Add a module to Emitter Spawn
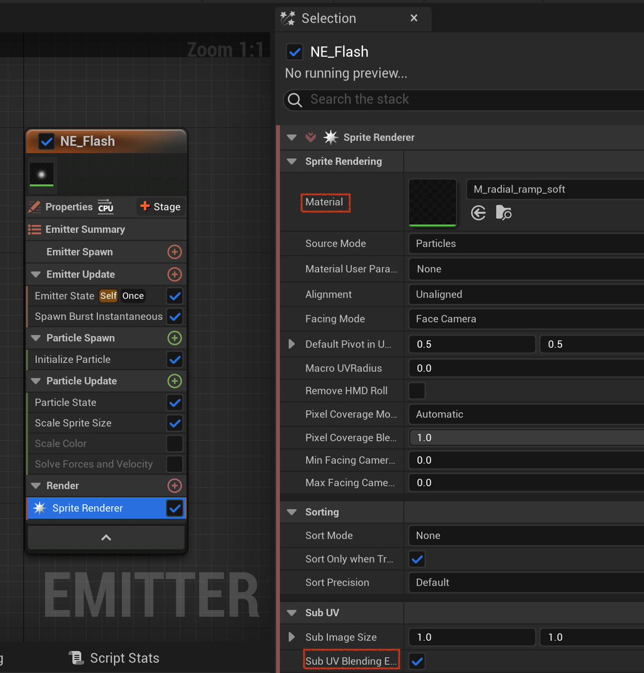 point(175,252)
